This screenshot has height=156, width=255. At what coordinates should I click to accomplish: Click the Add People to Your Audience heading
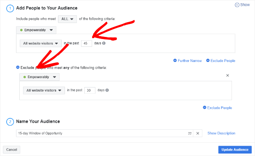click(46, 8)
